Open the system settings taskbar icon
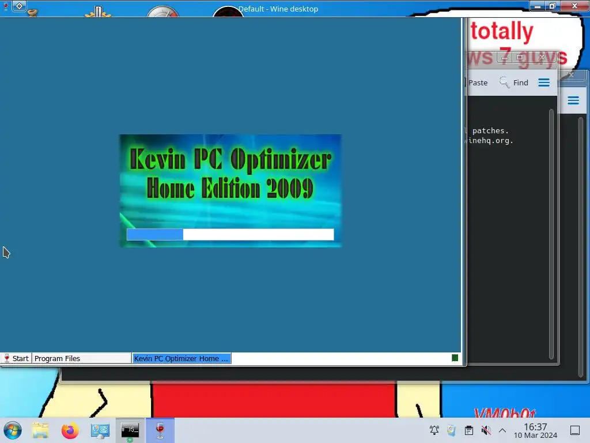This screenshot has width=590, height=443. 100,430
